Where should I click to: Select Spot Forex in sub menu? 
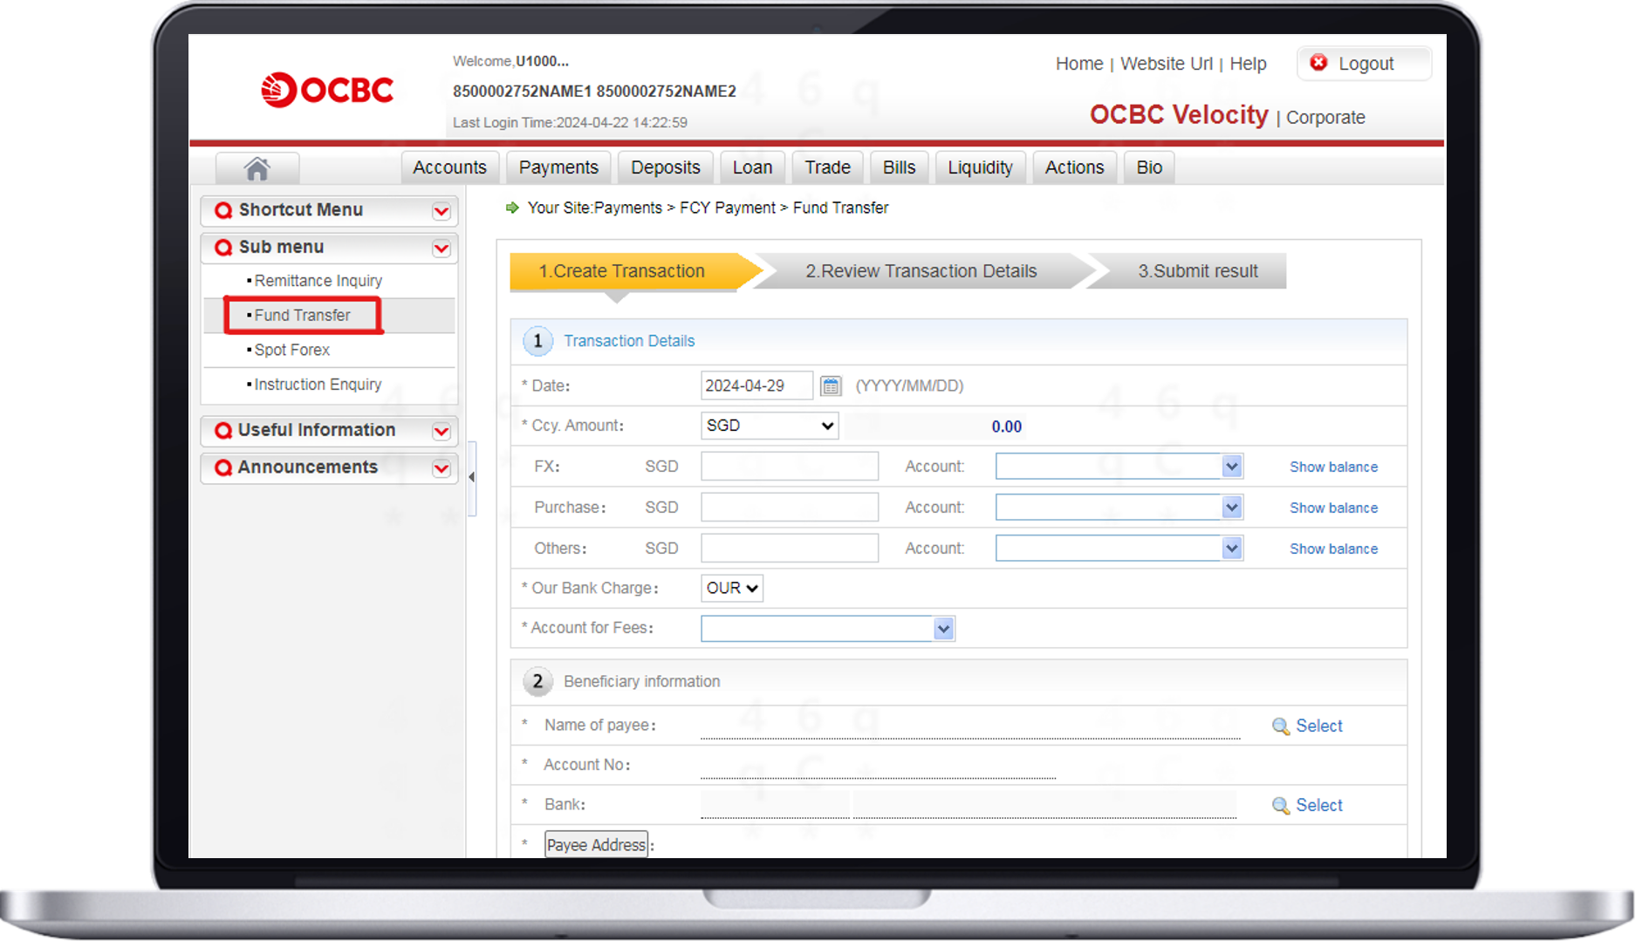click(291, 350)
